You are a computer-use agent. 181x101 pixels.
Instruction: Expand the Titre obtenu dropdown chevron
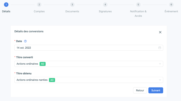coord(160,80)
